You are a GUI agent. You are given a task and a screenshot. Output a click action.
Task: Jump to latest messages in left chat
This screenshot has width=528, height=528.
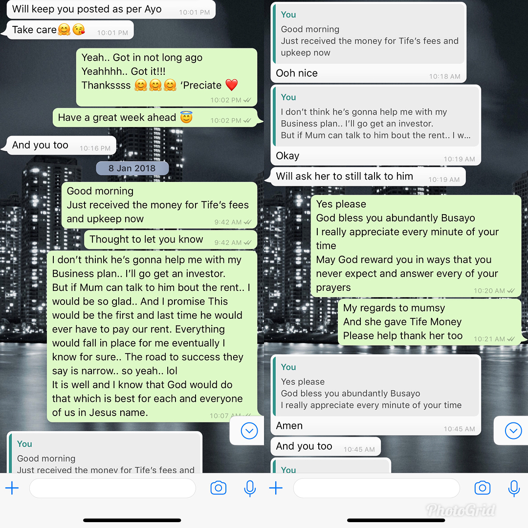[x=249, y=431]
